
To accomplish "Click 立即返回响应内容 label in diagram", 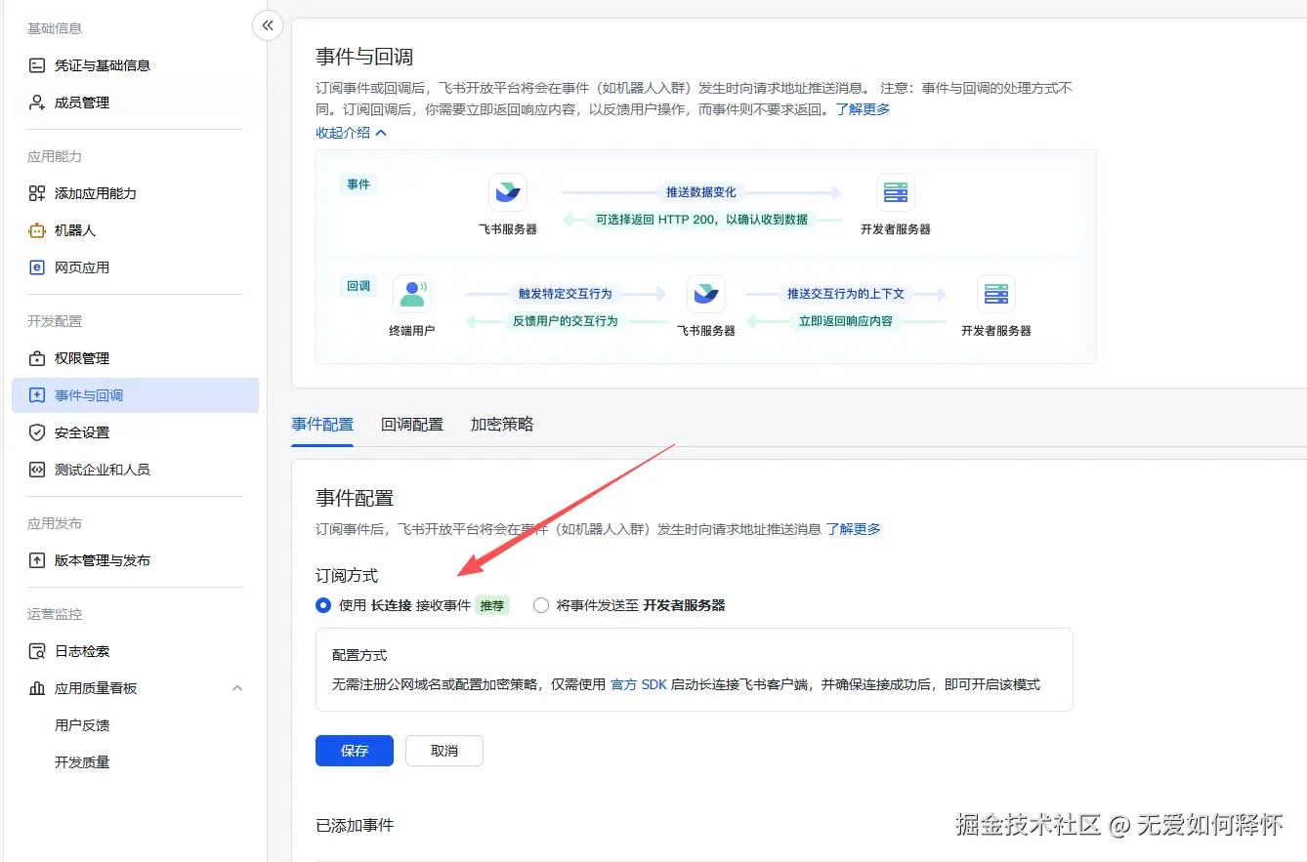I will pyautogui.click(x=846, y=321).
